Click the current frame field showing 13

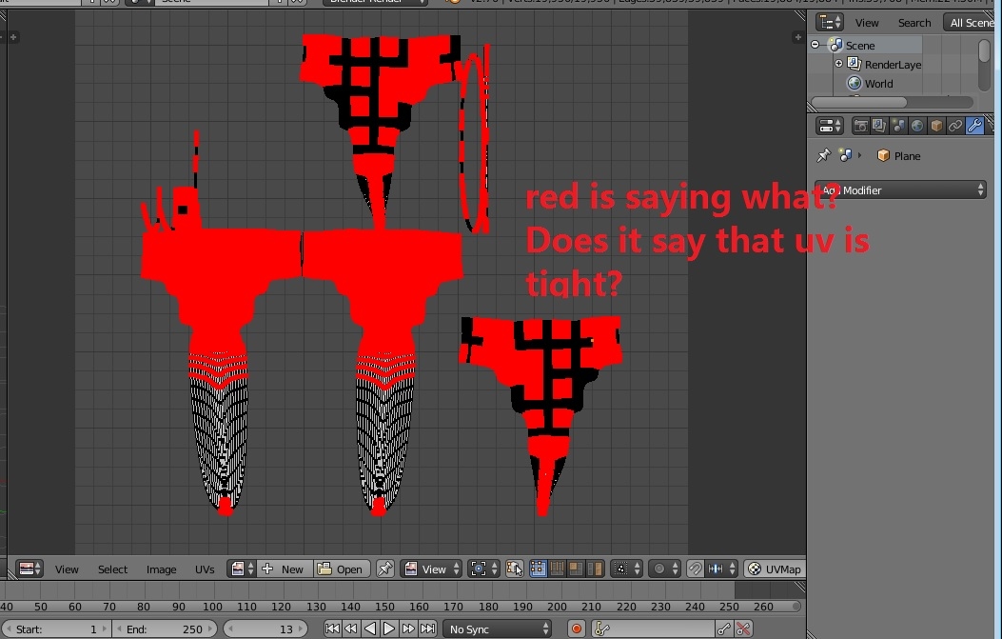[x=265, y=629]
